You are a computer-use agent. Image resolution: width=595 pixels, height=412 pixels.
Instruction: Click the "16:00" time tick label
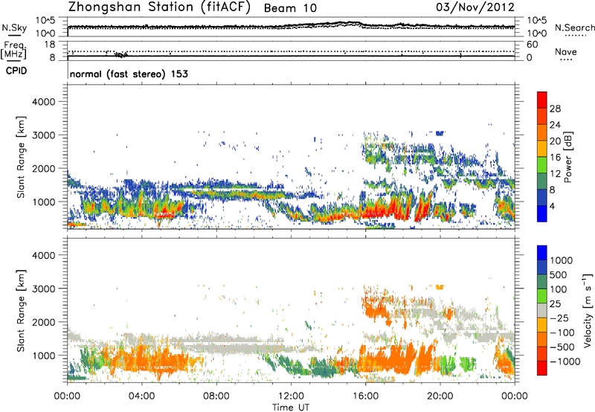coord(365,396)
